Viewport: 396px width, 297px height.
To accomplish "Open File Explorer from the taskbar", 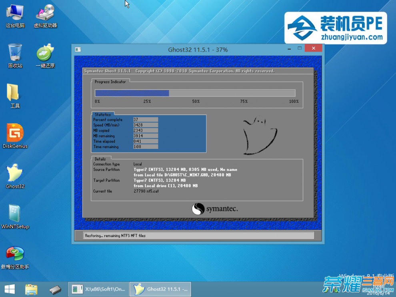I will point(31,289).
